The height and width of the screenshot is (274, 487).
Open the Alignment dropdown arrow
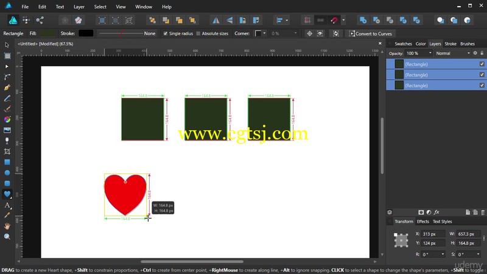287,21
